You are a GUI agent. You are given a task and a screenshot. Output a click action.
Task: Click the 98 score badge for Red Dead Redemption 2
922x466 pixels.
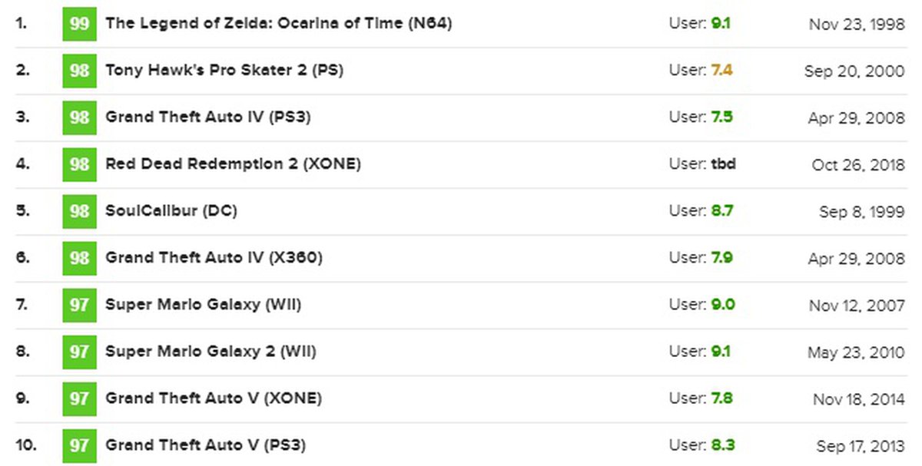79,164
